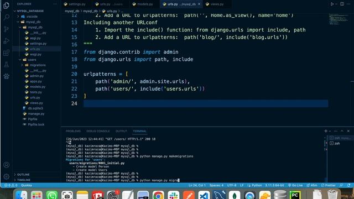354x199 pixels.
Task: Open Slack from the Dock
Action: (173, 195)
